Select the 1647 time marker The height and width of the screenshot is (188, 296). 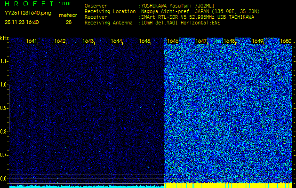point(201,41)
